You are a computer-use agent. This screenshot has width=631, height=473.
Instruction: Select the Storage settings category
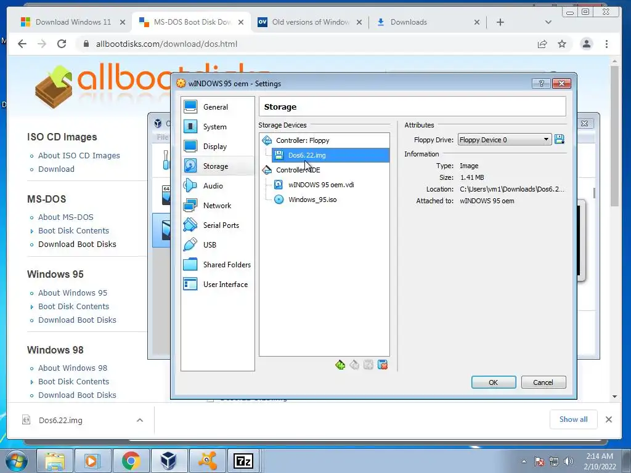point(218,166)
